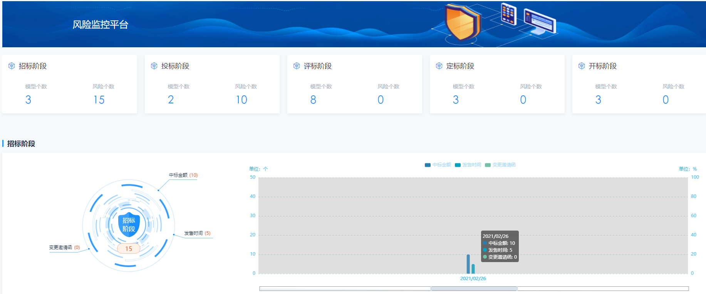Toggle the 发售时间 legend series
Screen dimensions: 706x294
[x=468, y=165]
